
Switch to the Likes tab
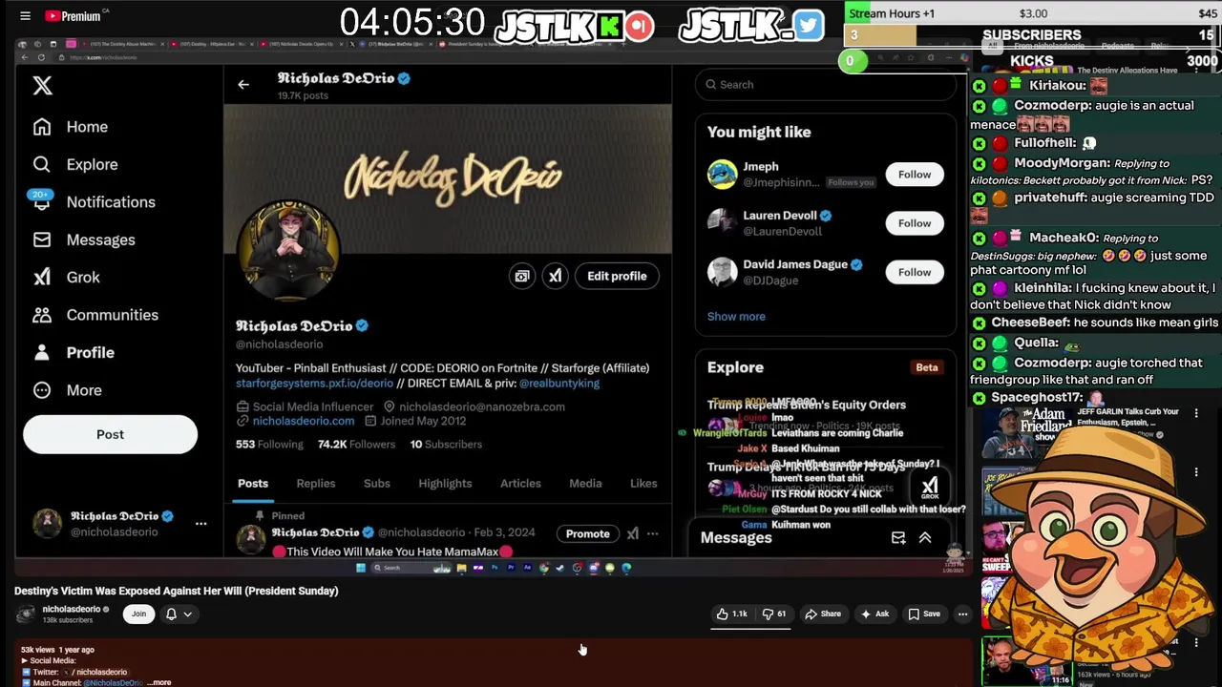tap(643, 483)
